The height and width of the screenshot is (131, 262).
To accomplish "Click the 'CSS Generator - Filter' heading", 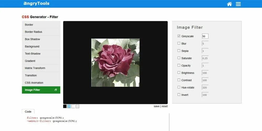I will click(40, 17).
